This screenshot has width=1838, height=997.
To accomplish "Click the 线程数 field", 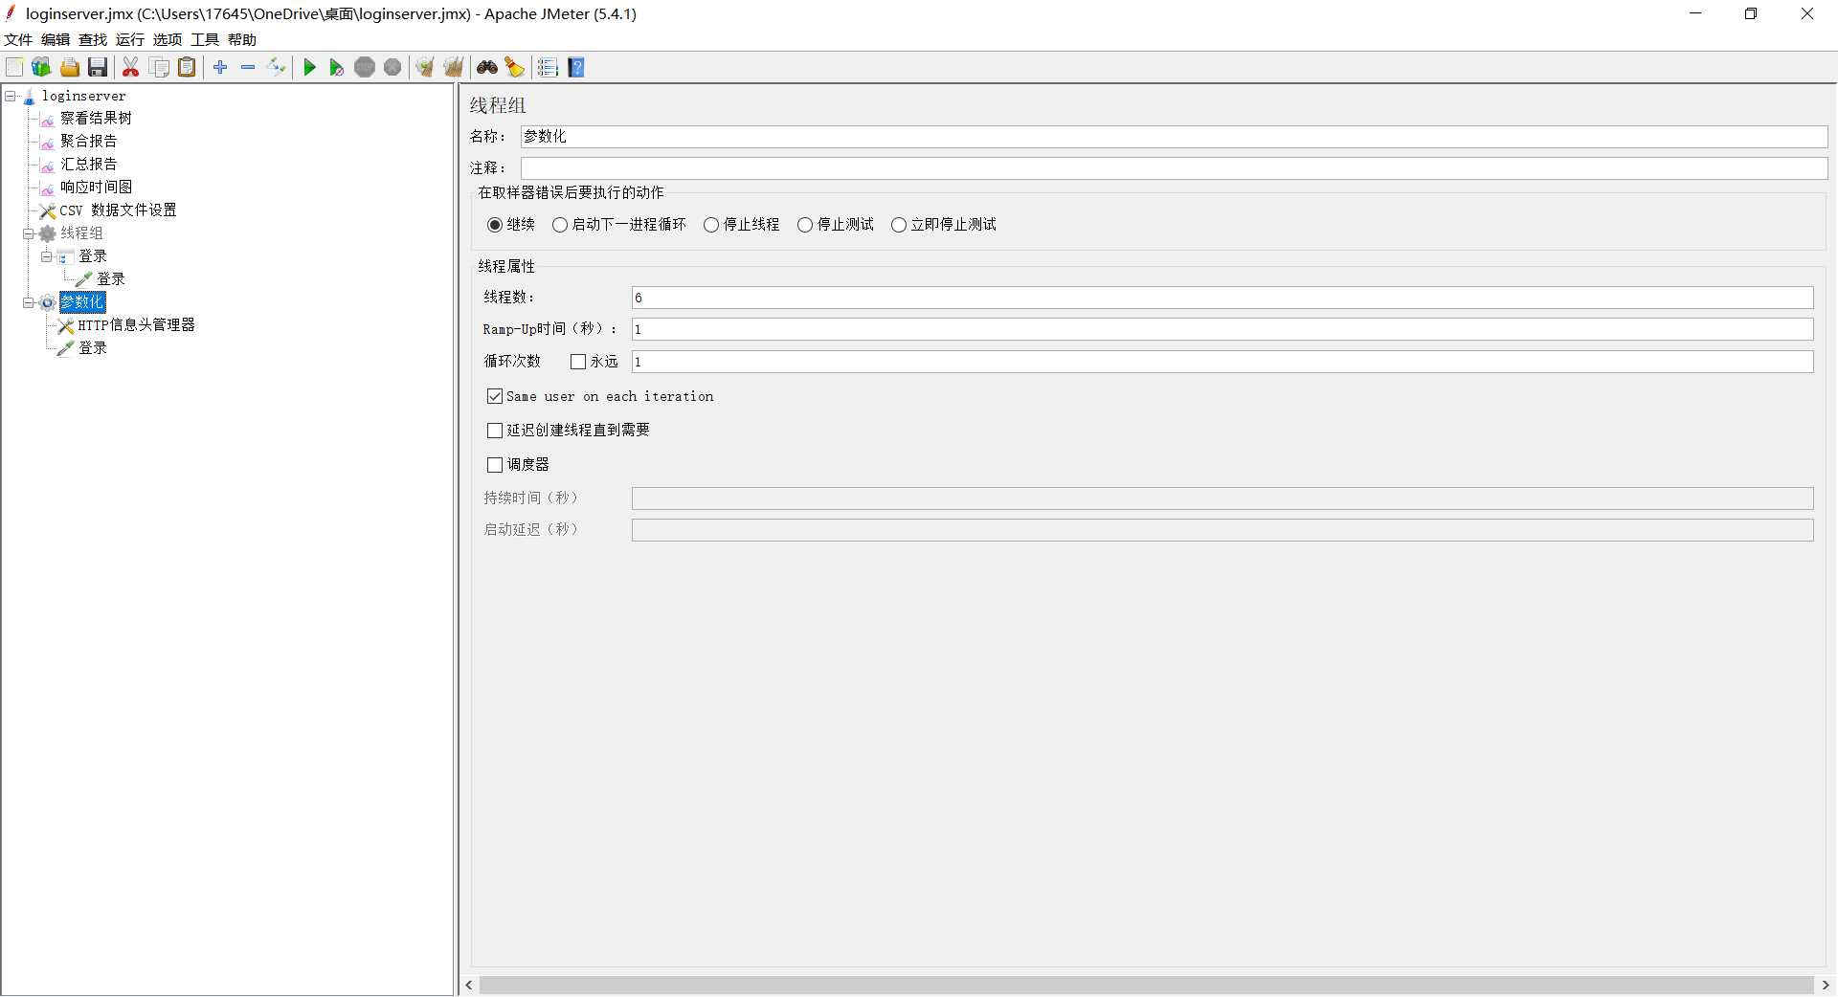I will click(1222, 298).
